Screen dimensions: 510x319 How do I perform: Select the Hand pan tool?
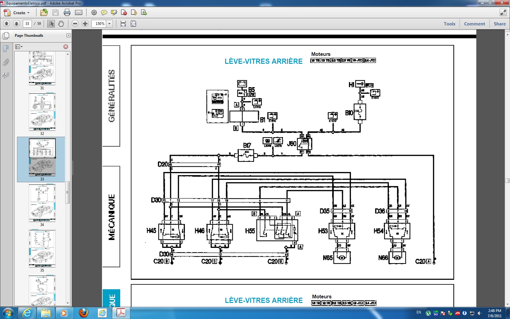point(61,24)
